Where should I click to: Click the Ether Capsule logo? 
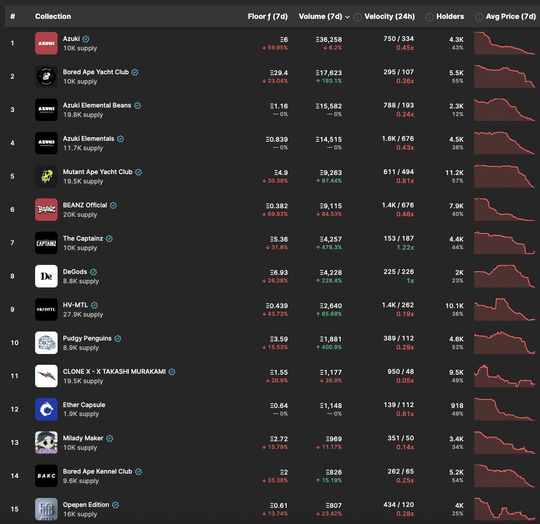coord(46,409)
